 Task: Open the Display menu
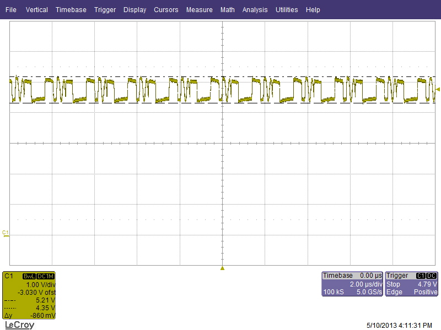tap(135, 10)
